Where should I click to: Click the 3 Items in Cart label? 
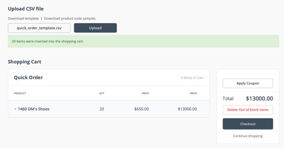point(192,78)
